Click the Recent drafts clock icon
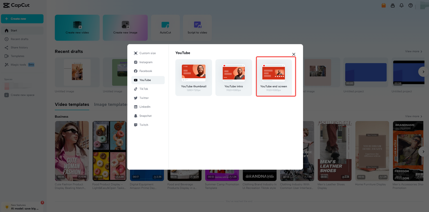 [7, 39]
